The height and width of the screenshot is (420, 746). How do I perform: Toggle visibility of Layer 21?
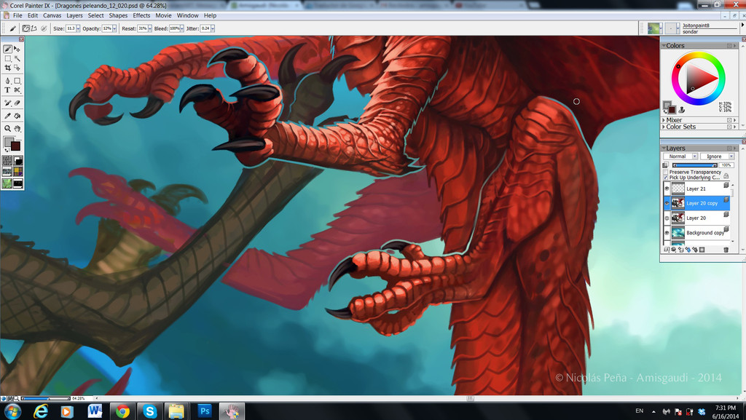667,189
